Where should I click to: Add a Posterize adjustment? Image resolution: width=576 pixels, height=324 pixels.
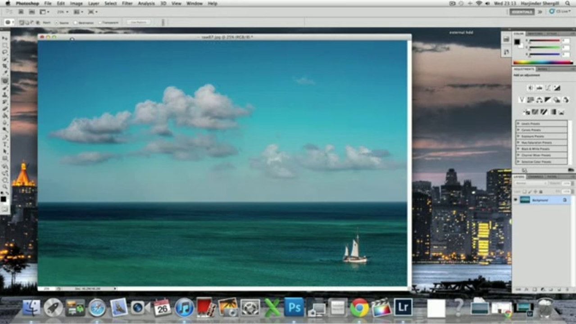(535, 112)
